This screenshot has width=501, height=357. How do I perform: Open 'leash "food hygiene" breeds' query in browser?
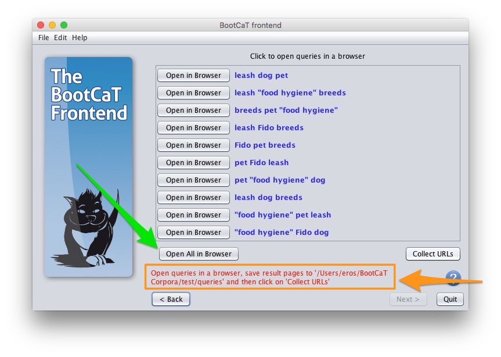point(193,93)
